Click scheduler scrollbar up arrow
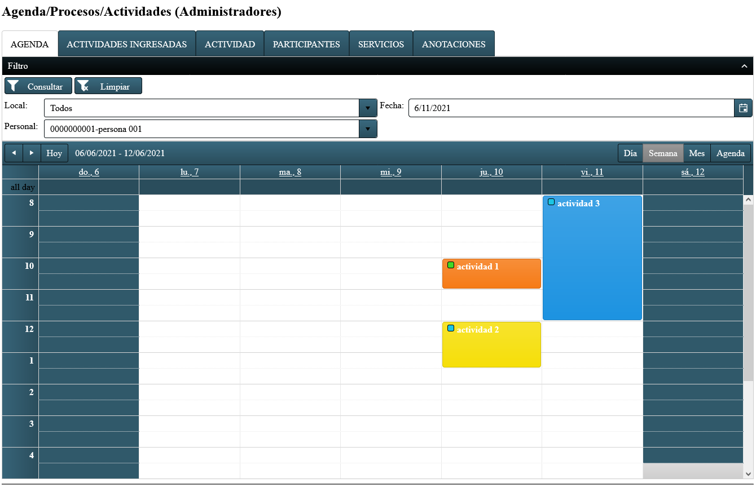 749,200
